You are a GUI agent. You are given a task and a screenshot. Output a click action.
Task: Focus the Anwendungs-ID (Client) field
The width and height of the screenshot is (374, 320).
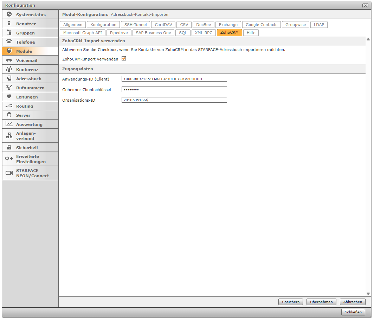(174, 79)
